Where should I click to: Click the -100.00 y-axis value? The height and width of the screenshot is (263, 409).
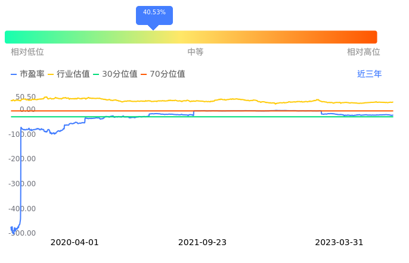tap(23, 134)
